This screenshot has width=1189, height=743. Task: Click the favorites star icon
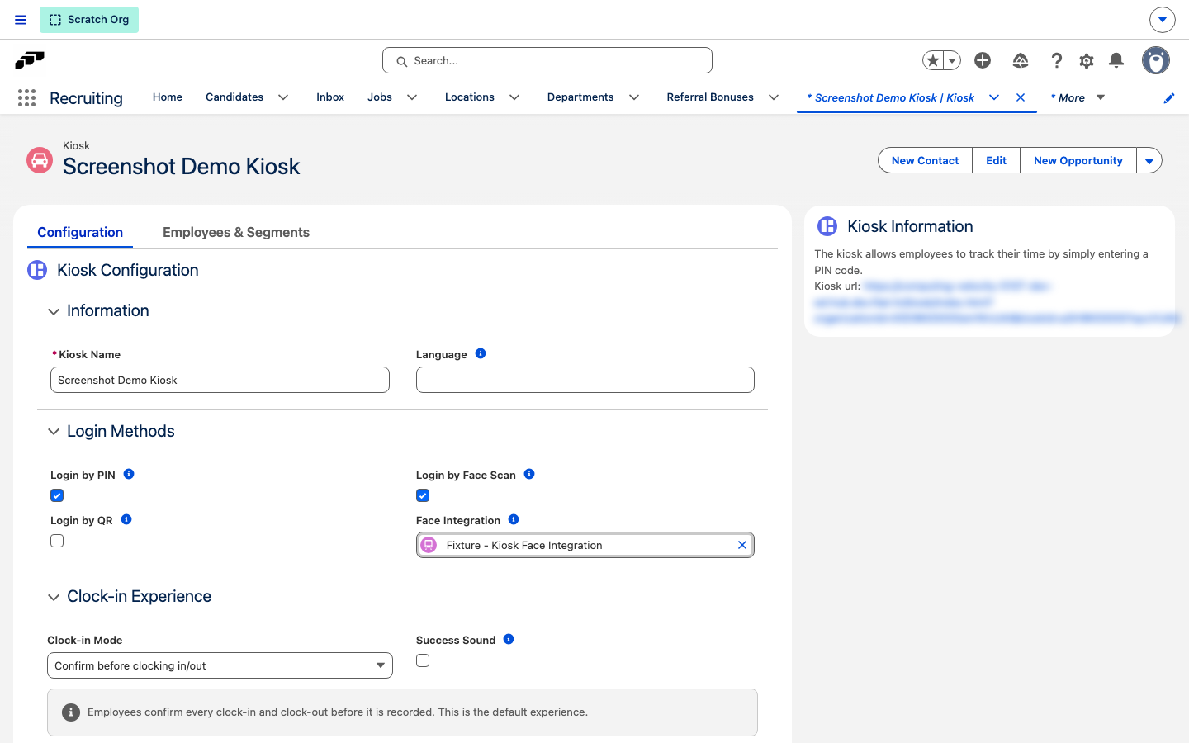[933, 60]
